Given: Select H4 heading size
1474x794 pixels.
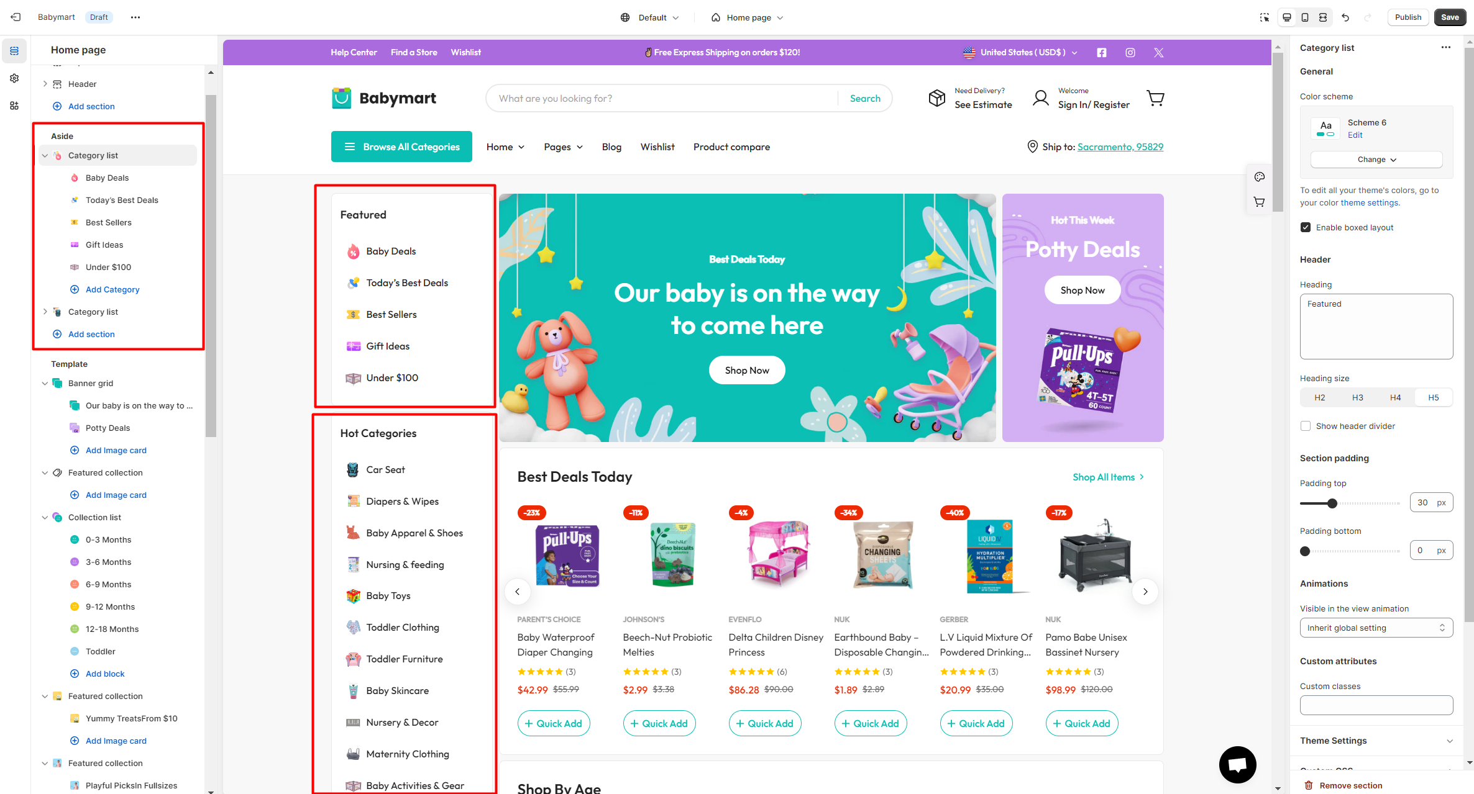Looking at the screenshot, I should 1396,398.
